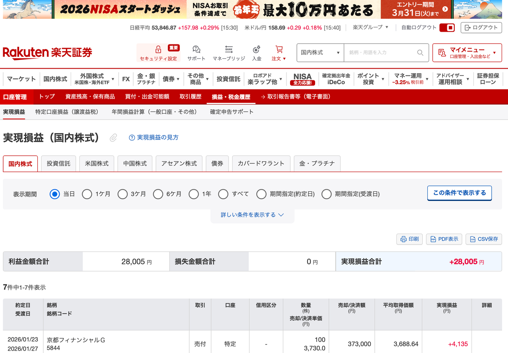This screenshot has width=508, height=353.
Task: Click the search magnifier icon
Action: (x=420, y=52)
